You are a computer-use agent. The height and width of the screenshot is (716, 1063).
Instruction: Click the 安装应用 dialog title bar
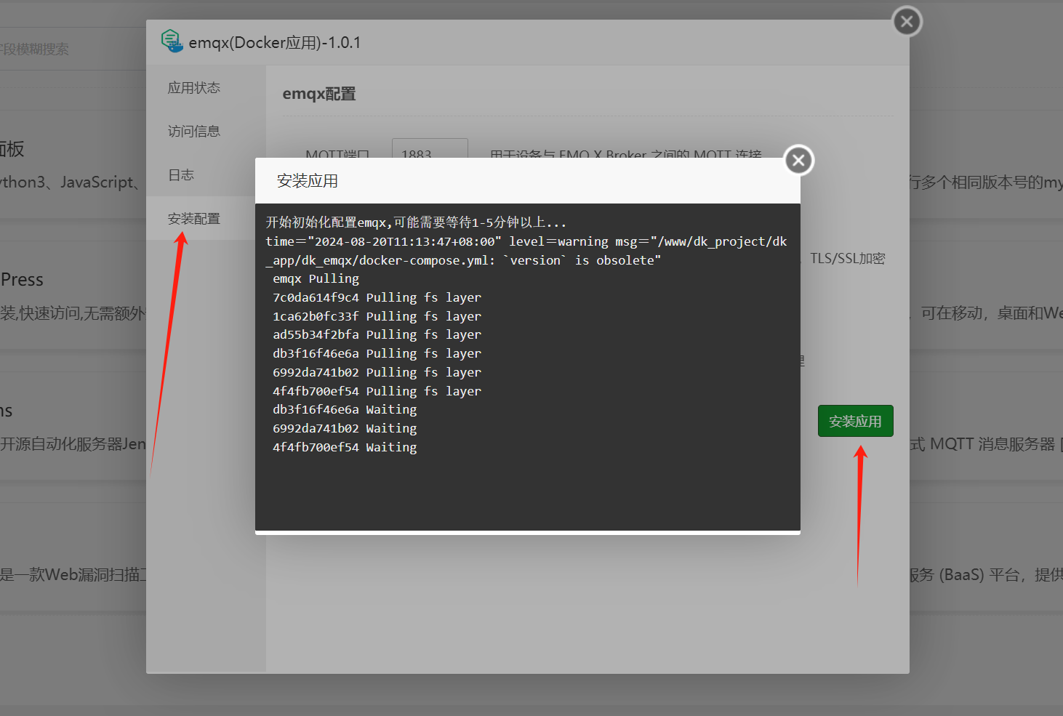[x=509, y=181]
